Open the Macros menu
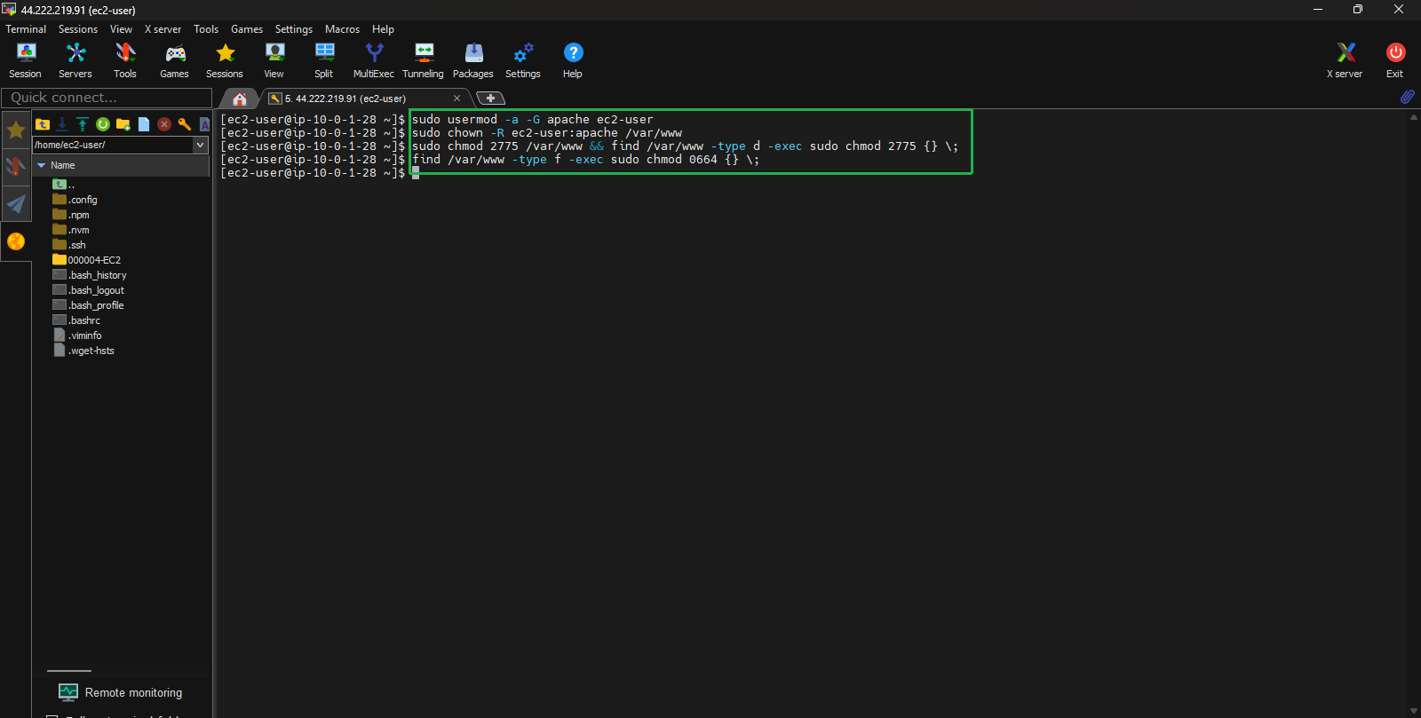 click(342, 29)
